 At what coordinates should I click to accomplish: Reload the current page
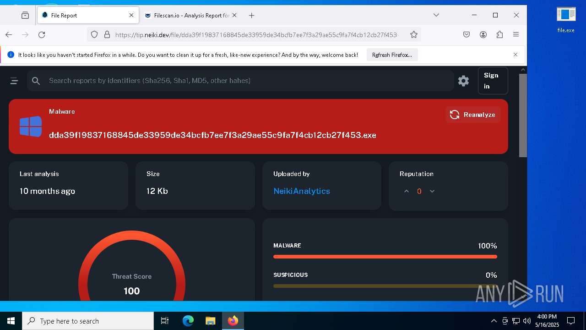point(42,34)
